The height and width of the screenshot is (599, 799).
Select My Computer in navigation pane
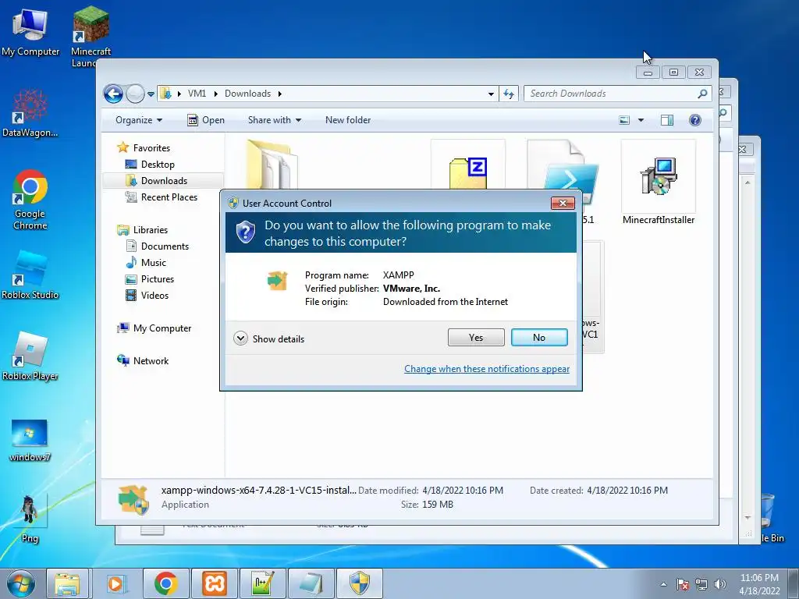click(x=154, y=328)
